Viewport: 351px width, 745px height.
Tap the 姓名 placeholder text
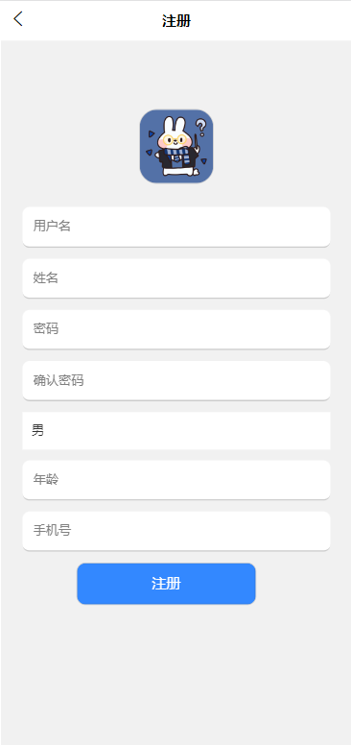pyautogui.click(x=45, y=278)
